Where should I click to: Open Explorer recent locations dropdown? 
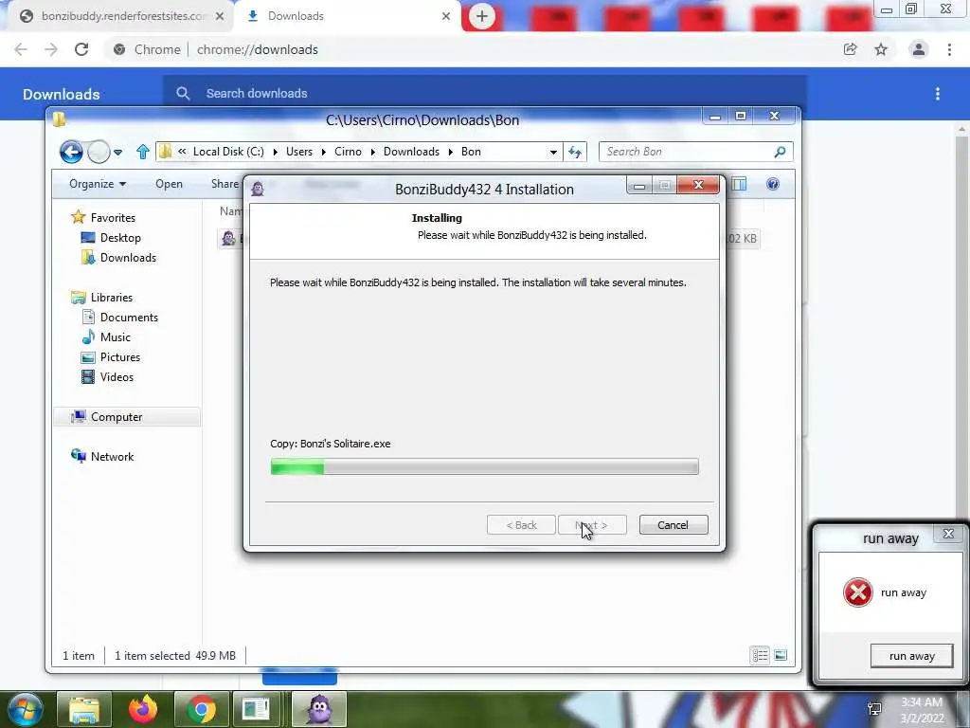pos(117,152)
